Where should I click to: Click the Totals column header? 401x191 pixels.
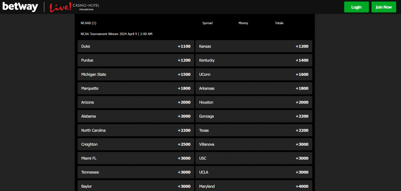coord(279,23)
